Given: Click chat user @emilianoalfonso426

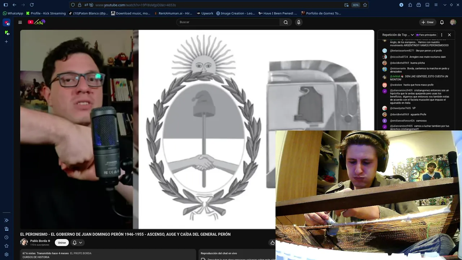Looking at the screenshot, I should [402, 121].
